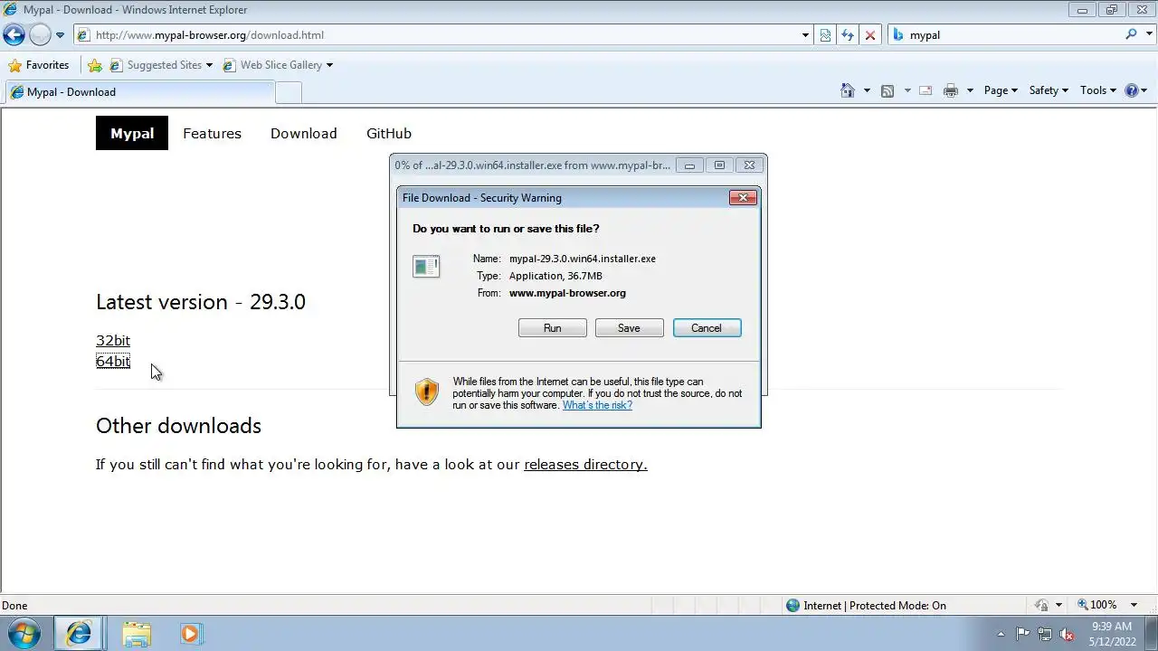Screen dimensions: 1158x651
Task: Open the search provider dropdown arrow
Action: tap(1148, 35)
